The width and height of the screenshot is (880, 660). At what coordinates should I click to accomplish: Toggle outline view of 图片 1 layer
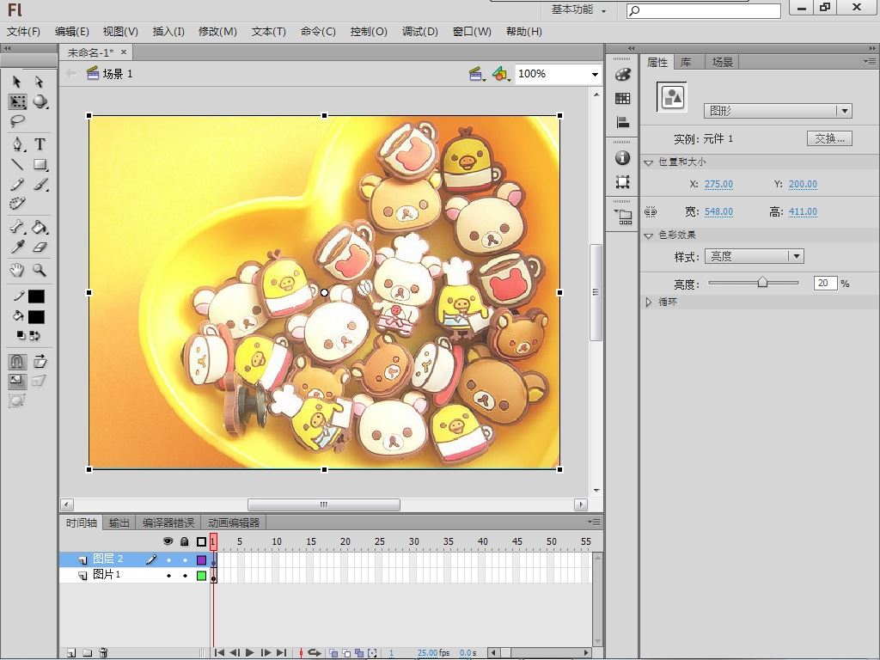[201, 575]
